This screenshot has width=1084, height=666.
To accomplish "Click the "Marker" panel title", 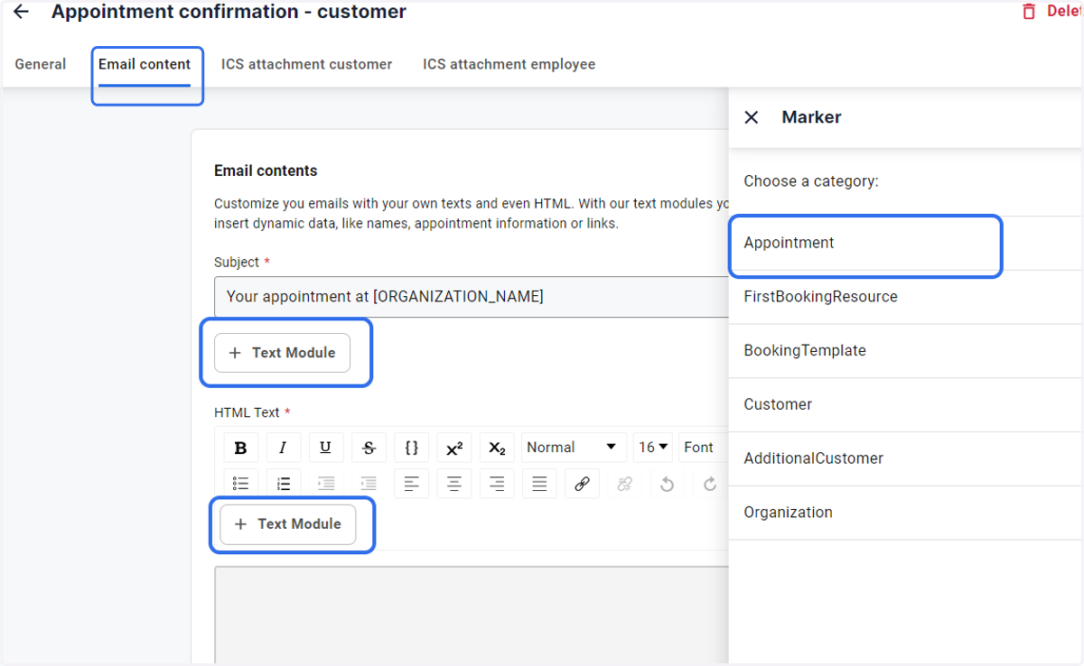I will (x=811, y=117).
